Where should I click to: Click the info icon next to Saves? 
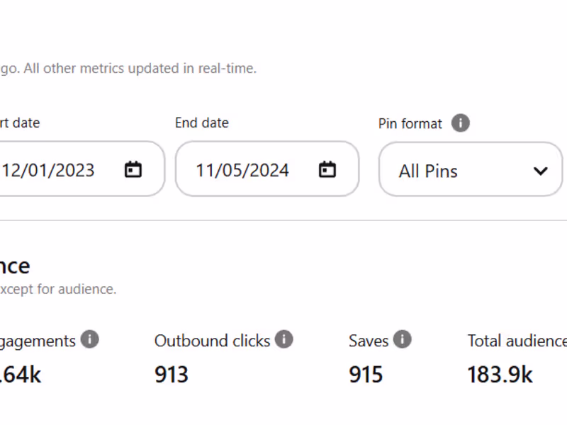point(402,340)
